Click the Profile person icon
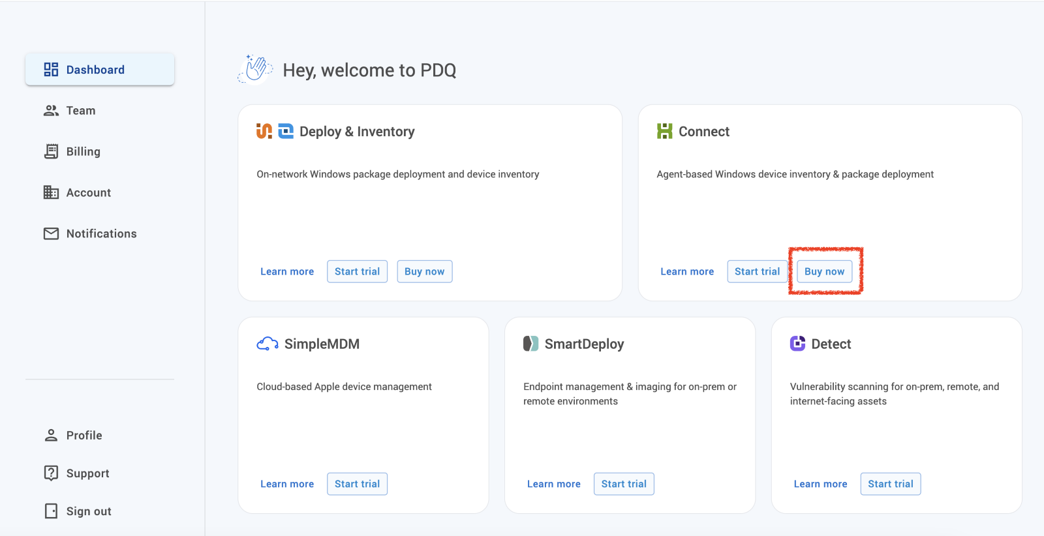 coord(51,435)
